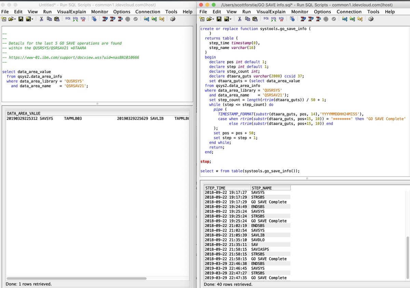Open the VisualExplain menu in left window
Screen dimensions: 410x288
pyautogui.click(x=71, y=11)
